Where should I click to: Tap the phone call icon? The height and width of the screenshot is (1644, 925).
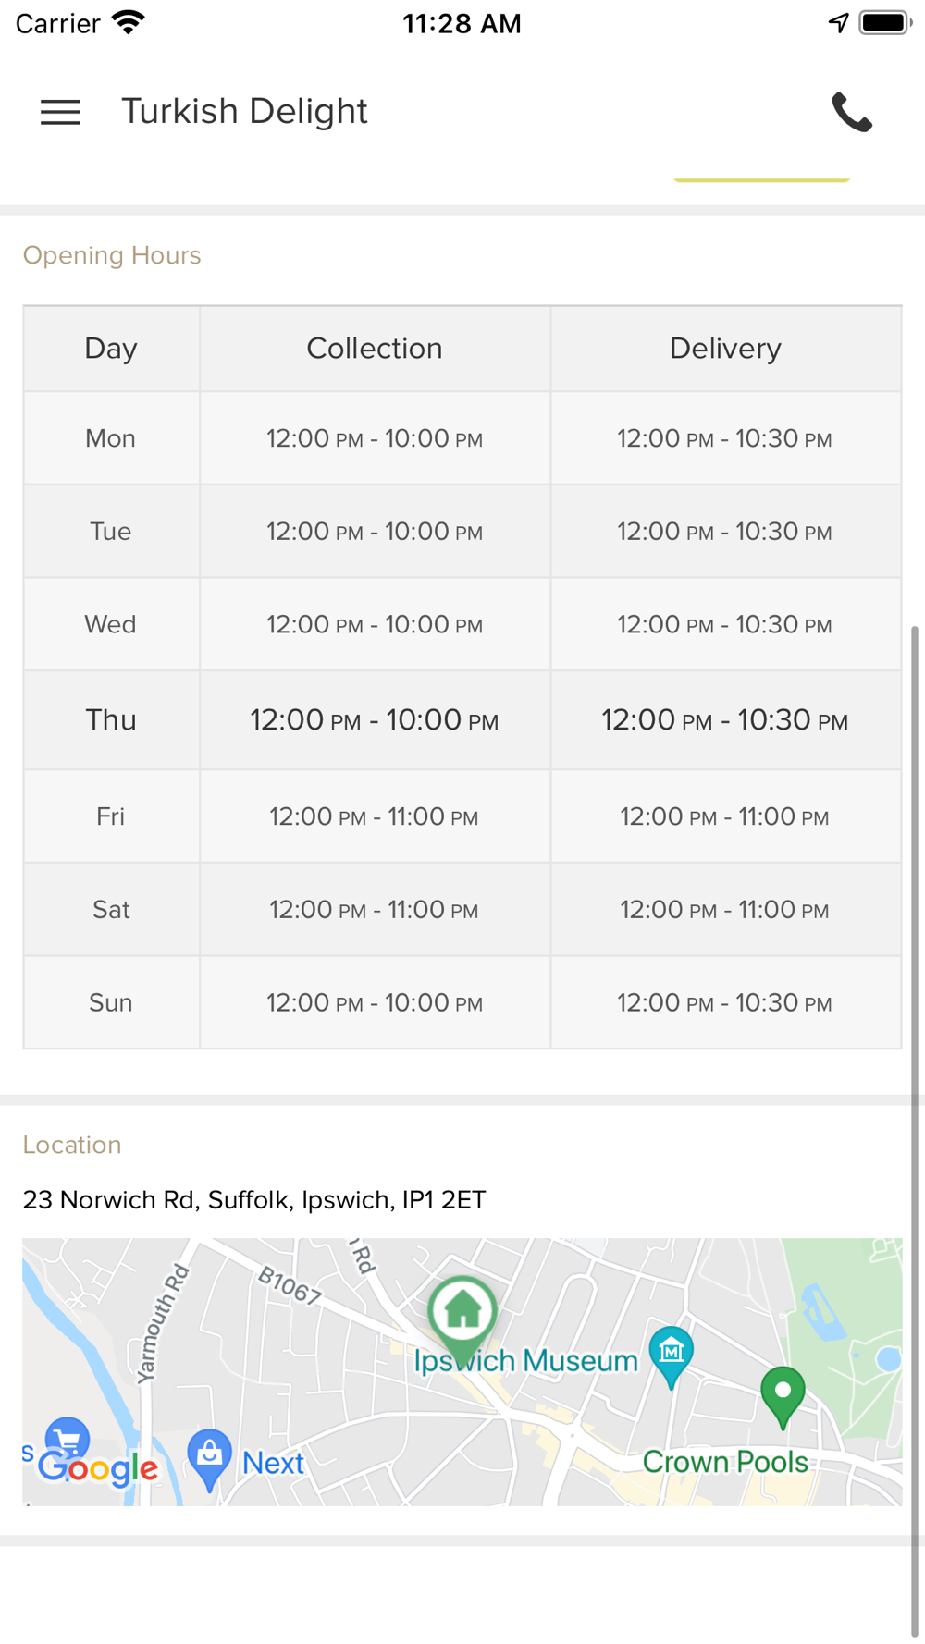pyautogui.click(x=851, y=112)
